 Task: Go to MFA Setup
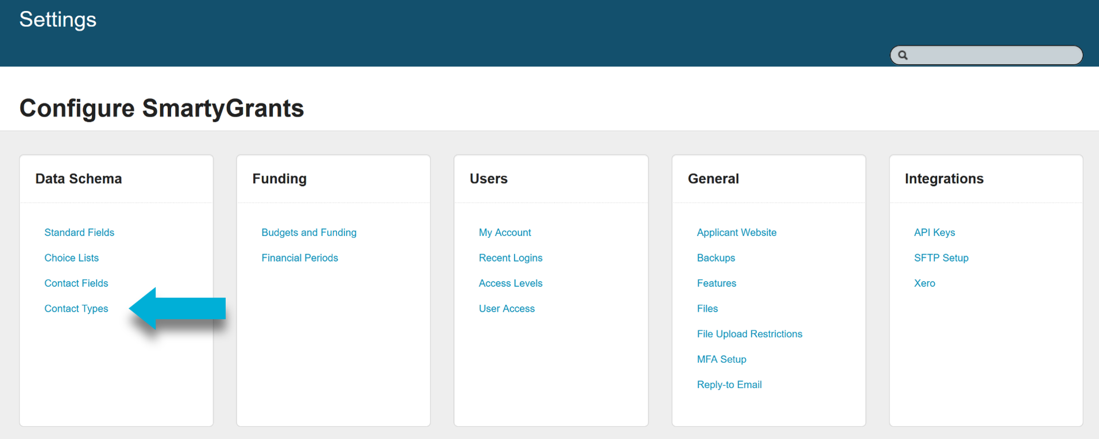[x=721, y=359]
